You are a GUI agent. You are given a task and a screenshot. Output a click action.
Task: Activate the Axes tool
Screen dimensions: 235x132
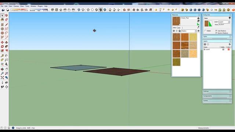coord(2,64)
